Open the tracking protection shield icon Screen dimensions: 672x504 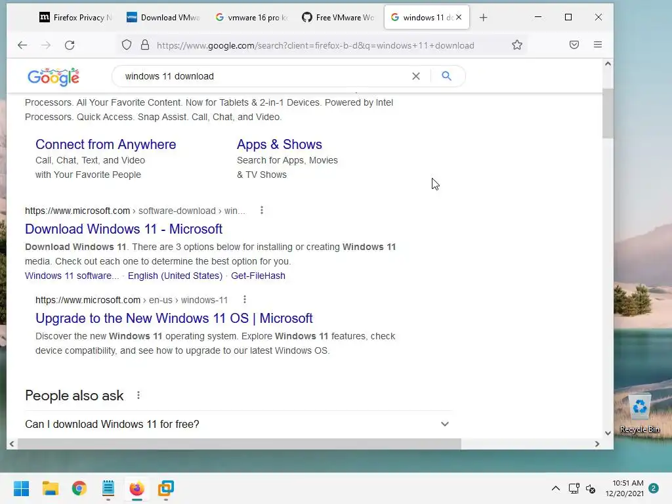pos(127,45)
